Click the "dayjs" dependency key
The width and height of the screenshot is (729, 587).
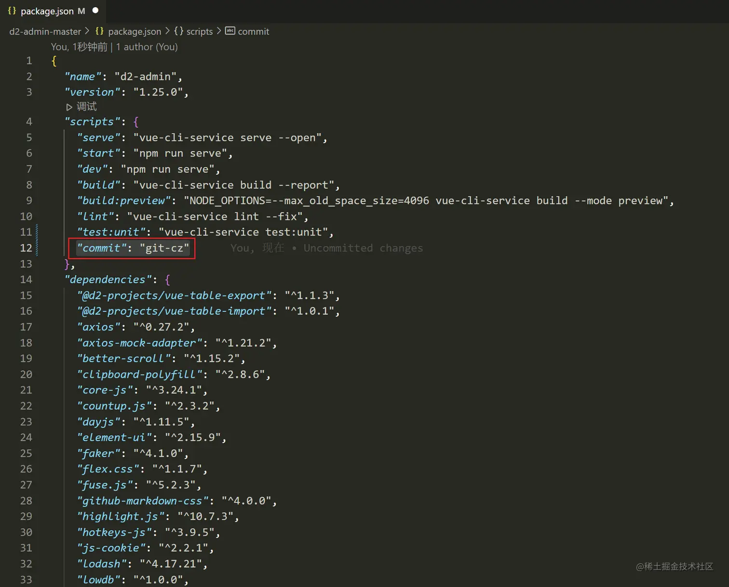click(98, 422)
